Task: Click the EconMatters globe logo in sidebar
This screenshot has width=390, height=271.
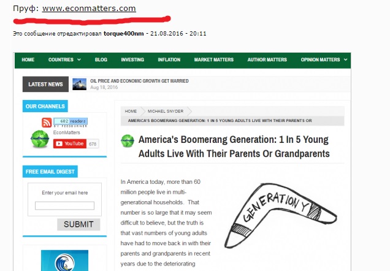Action: tap(40, 139)
